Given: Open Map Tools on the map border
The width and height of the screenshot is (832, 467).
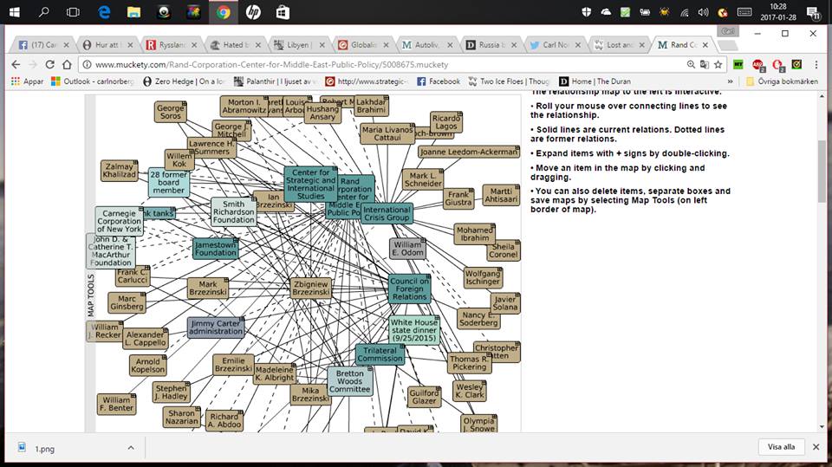Looking at the screenshot, I should pos(90,295).
